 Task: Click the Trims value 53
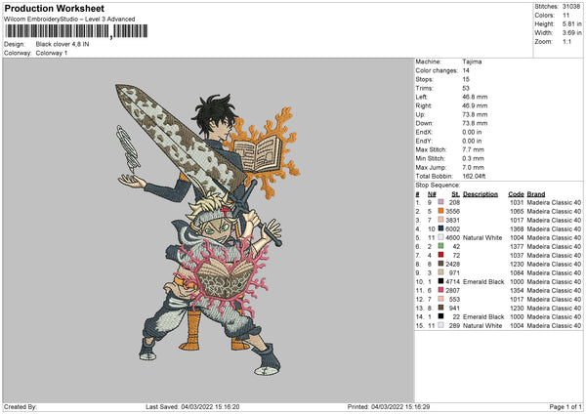click(466, 88)
